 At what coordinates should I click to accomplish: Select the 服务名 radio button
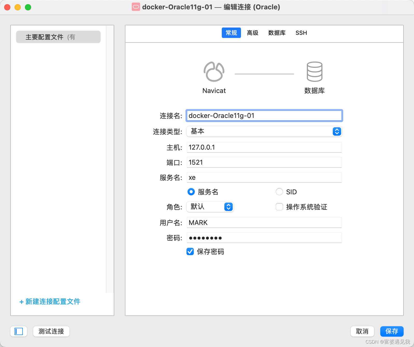[x=191, y=192]
